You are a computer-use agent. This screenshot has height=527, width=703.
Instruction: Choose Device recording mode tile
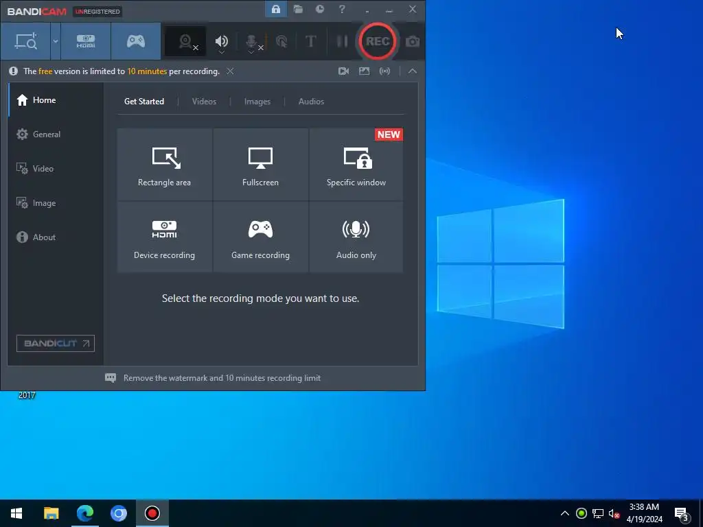click(x=165, y=237)
